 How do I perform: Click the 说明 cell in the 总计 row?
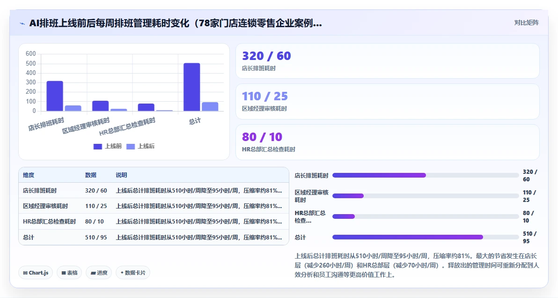point(199,237)
